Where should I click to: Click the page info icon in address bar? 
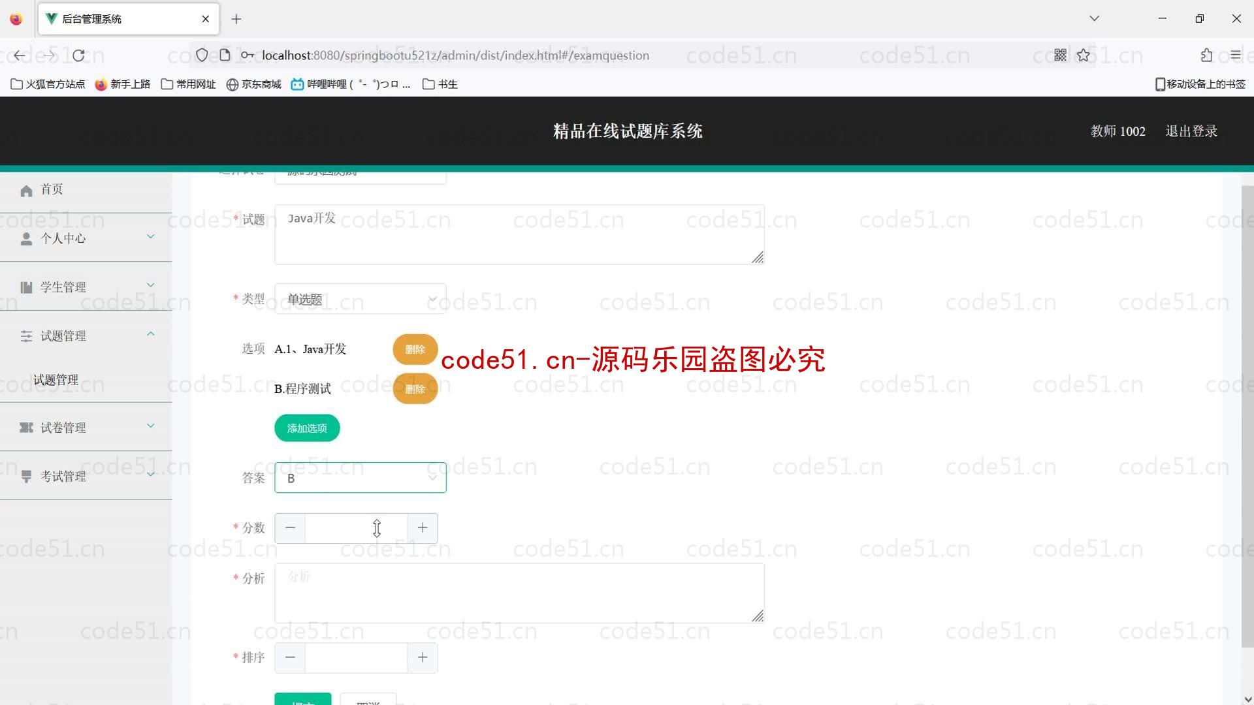click(225, 55)
